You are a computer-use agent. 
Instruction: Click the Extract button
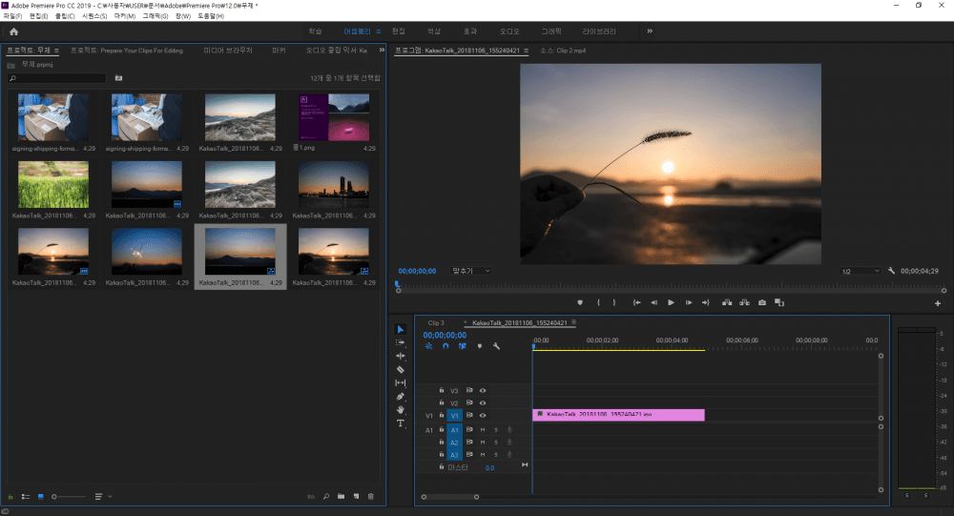tap(744, 302)
